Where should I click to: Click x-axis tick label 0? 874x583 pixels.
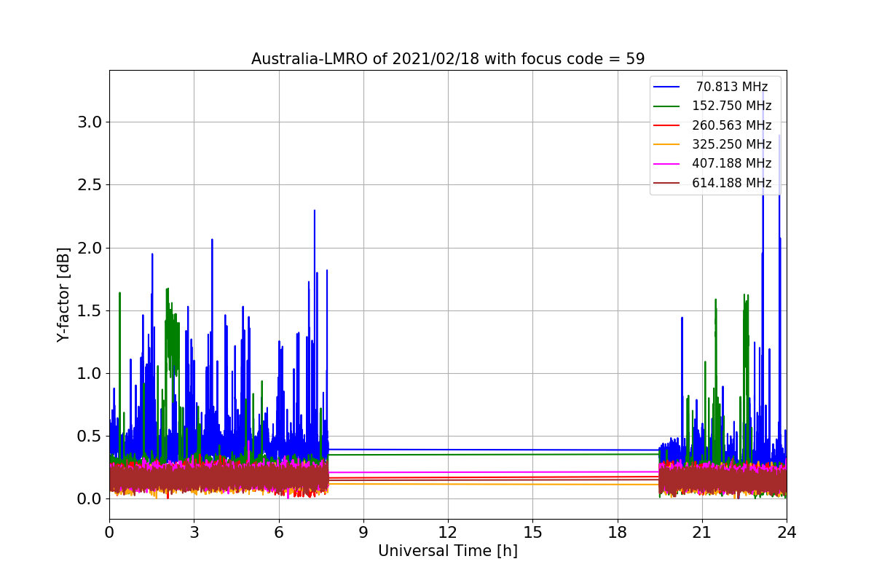109,532
